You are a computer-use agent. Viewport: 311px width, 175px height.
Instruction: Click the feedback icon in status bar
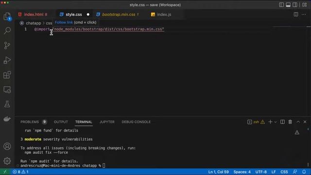295,172
